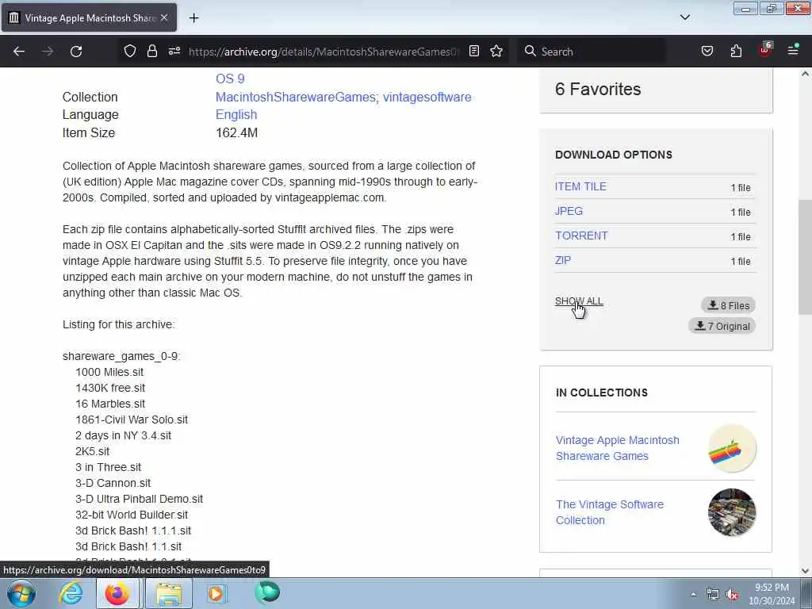Open the teal round app in taskbar

coord(267,592)
